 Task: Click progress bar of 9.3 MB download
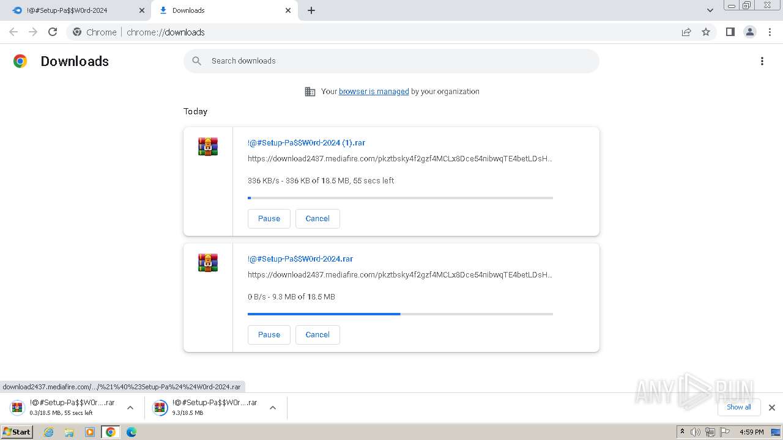pyautogui.click(x=400, y=314)
